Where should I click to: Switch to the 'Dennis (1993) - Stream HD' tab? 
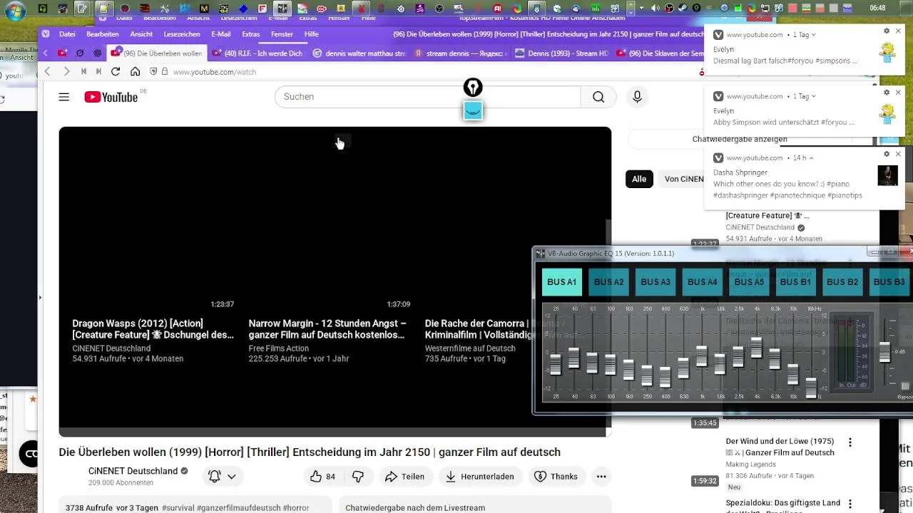coord(561,53)
